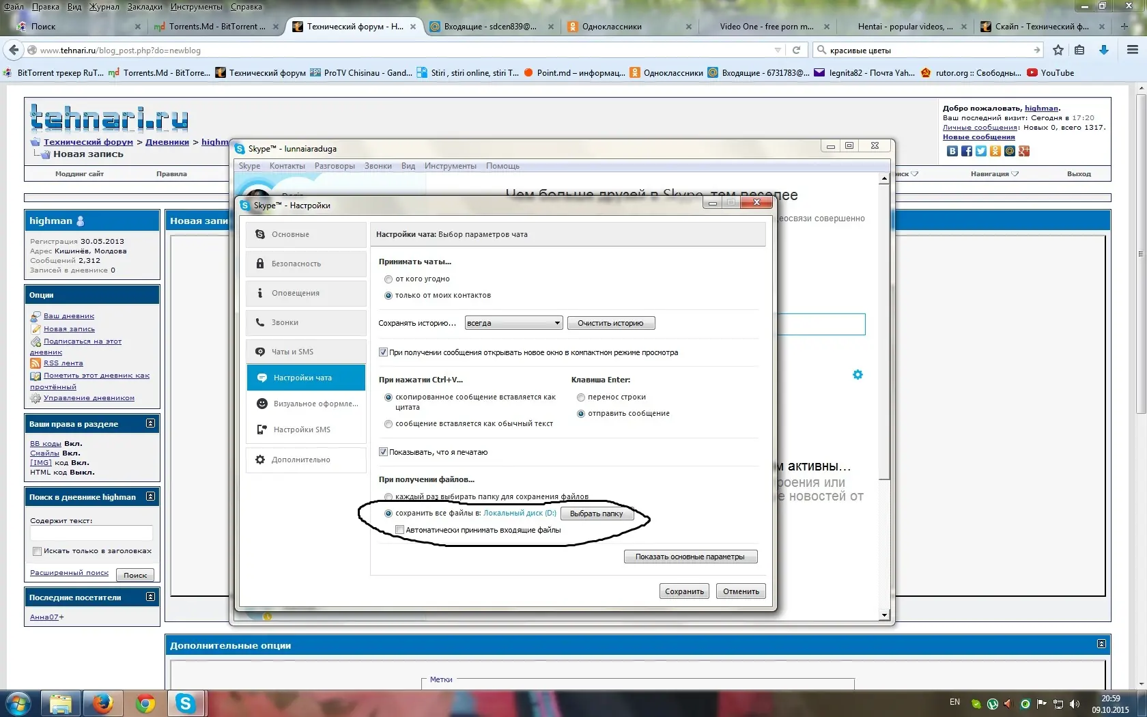Open Skype 'Контакты' menu
1147x717 pixels.
(x=287, y=166)
